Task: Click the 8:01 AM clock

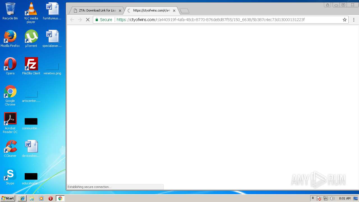Action: tap(345, 198)
